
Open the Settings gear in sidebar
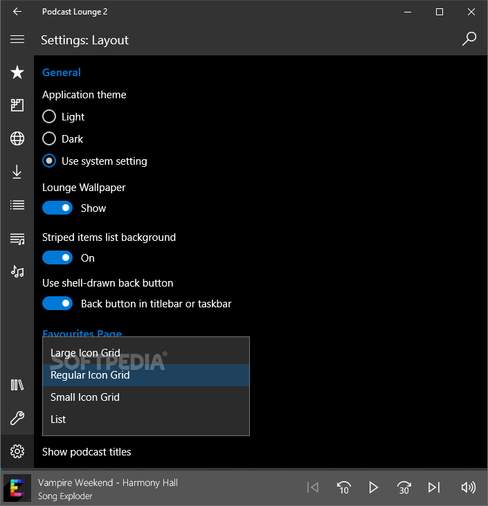[x=17, y=451]
